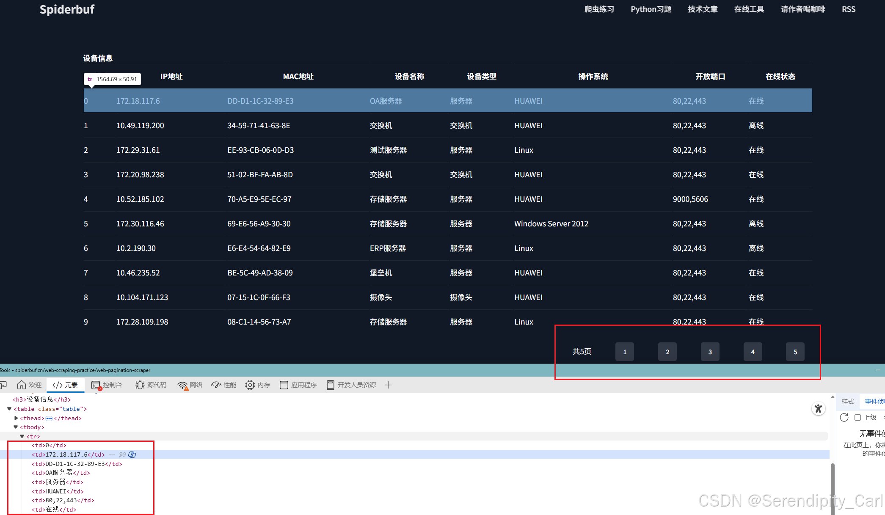
Task: Collapse the <tbody> node in the Elements tree
Action: click(15, 427)
